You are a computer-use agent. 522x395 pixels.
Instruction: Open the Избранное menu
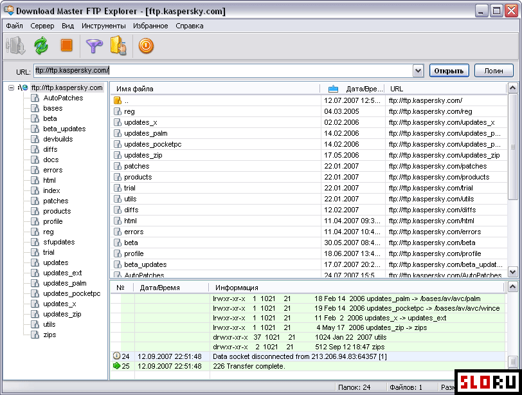[150, 26]
